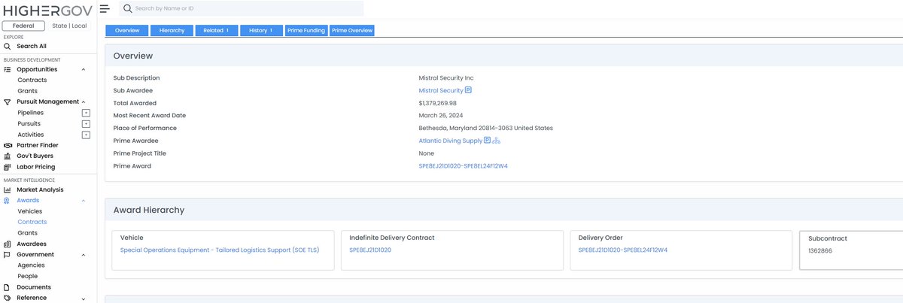Collapse the Opportunities section chevron

pyautogui.click(x=84, y=69)
